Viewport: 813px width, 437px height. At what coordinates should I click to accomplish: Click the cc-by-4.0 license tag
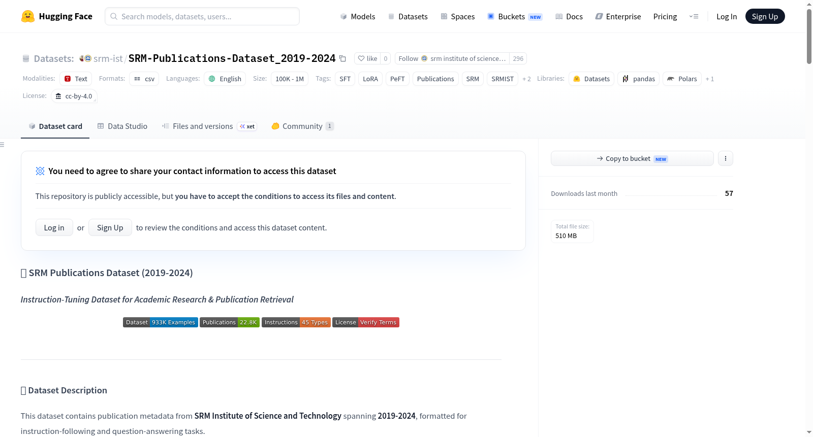(x=74, y=96)
